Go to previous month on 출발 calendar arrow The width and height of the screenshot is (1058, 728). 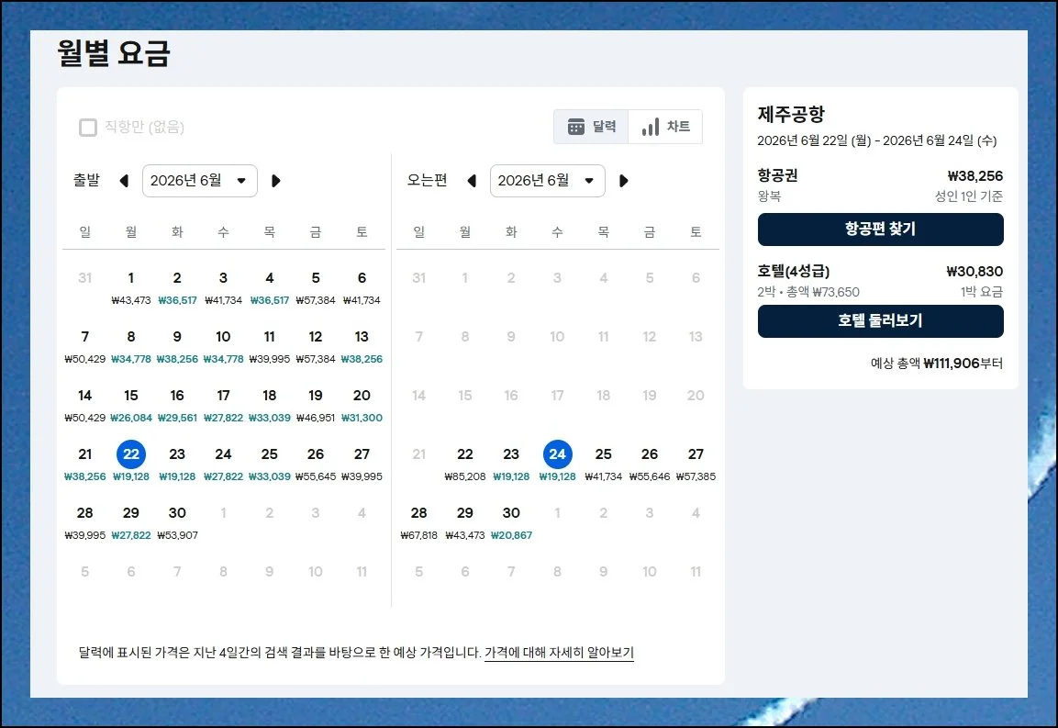[124, 181]
